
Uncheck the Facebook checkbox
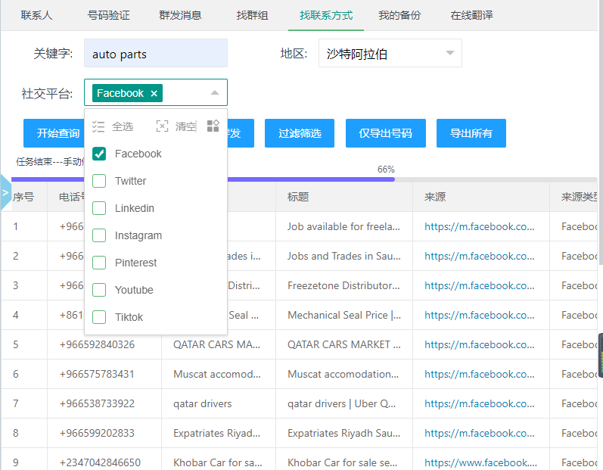(99, 154)
